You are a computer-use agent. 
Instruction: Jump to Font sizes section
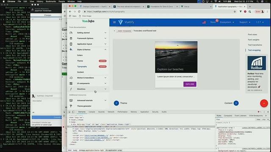click(252, 35)
